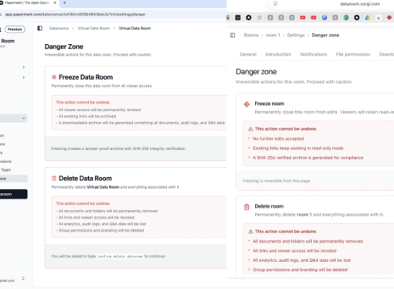Click the dark square extension icon
This screenshot has height=289, width=394.
(238, 18)
